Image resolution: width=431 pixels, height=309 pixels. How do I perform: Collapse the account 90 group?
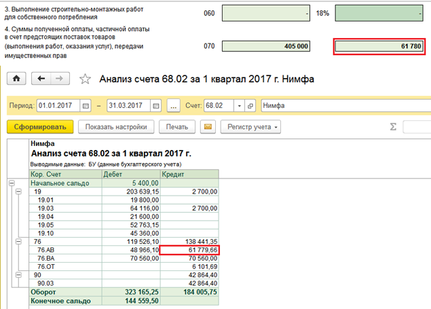point(19,274)
